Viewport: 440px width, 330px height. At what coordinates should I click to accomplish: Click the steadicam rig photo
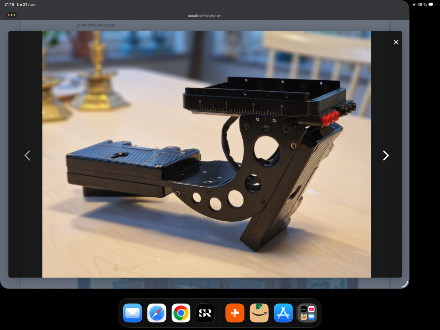click(206, 154)
